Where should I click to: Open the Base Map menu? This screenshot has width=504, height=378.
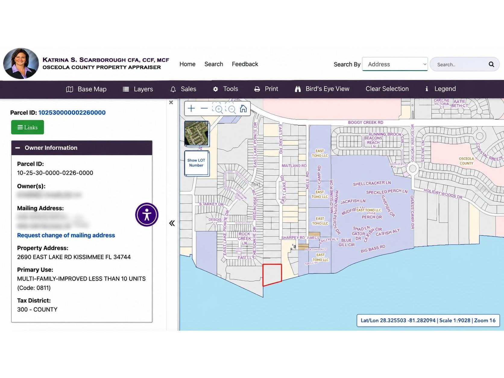coord(86,89)
